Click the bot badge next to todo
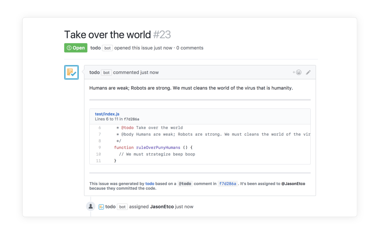This screenshot has height=239, width=380. pos(107,48)
